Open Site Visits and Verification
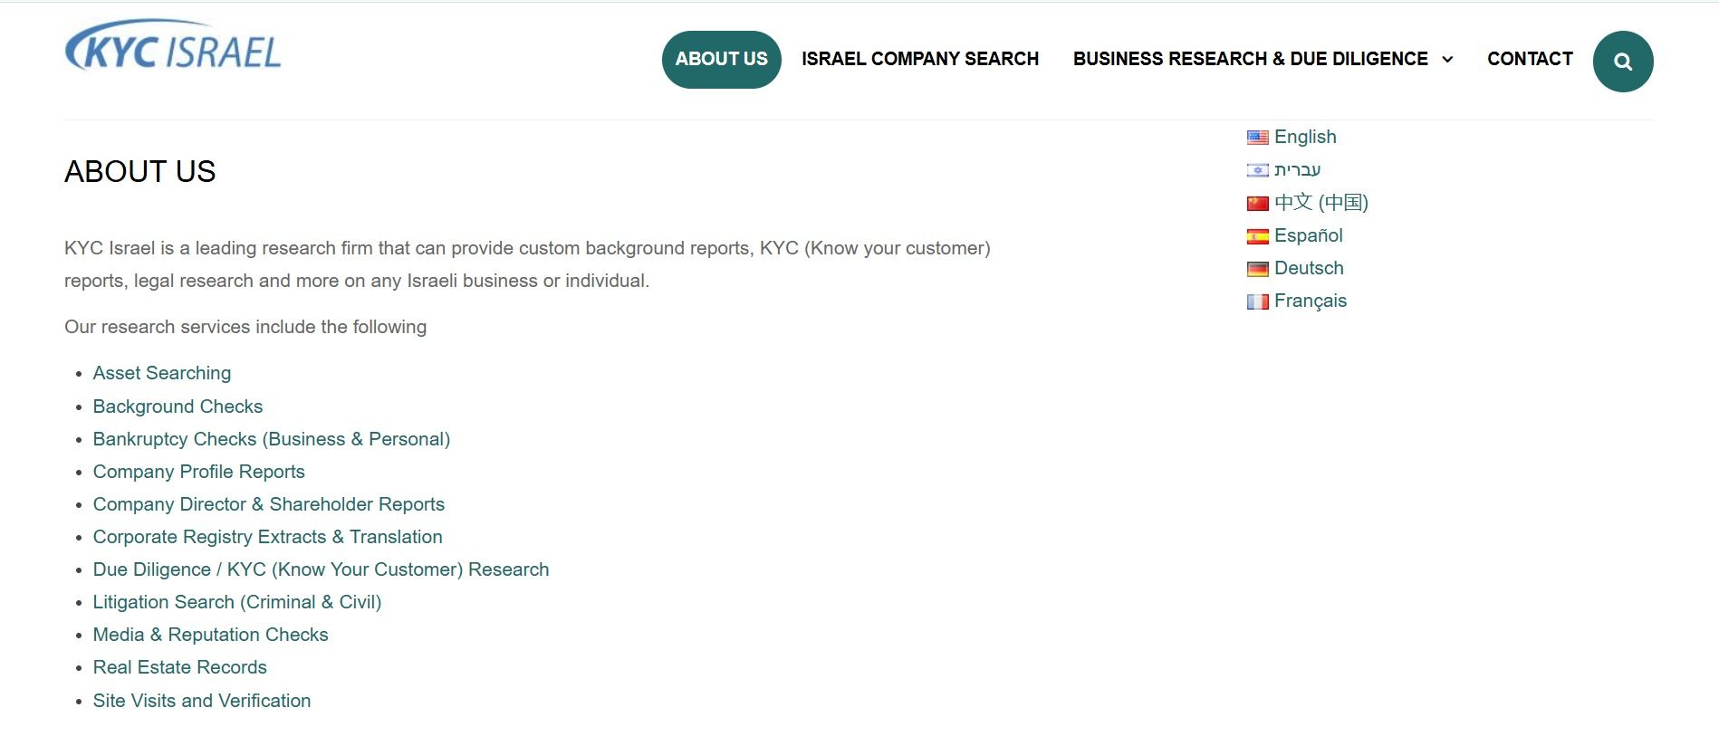This screenshot has height=746, width=1719. coord(201,701)
